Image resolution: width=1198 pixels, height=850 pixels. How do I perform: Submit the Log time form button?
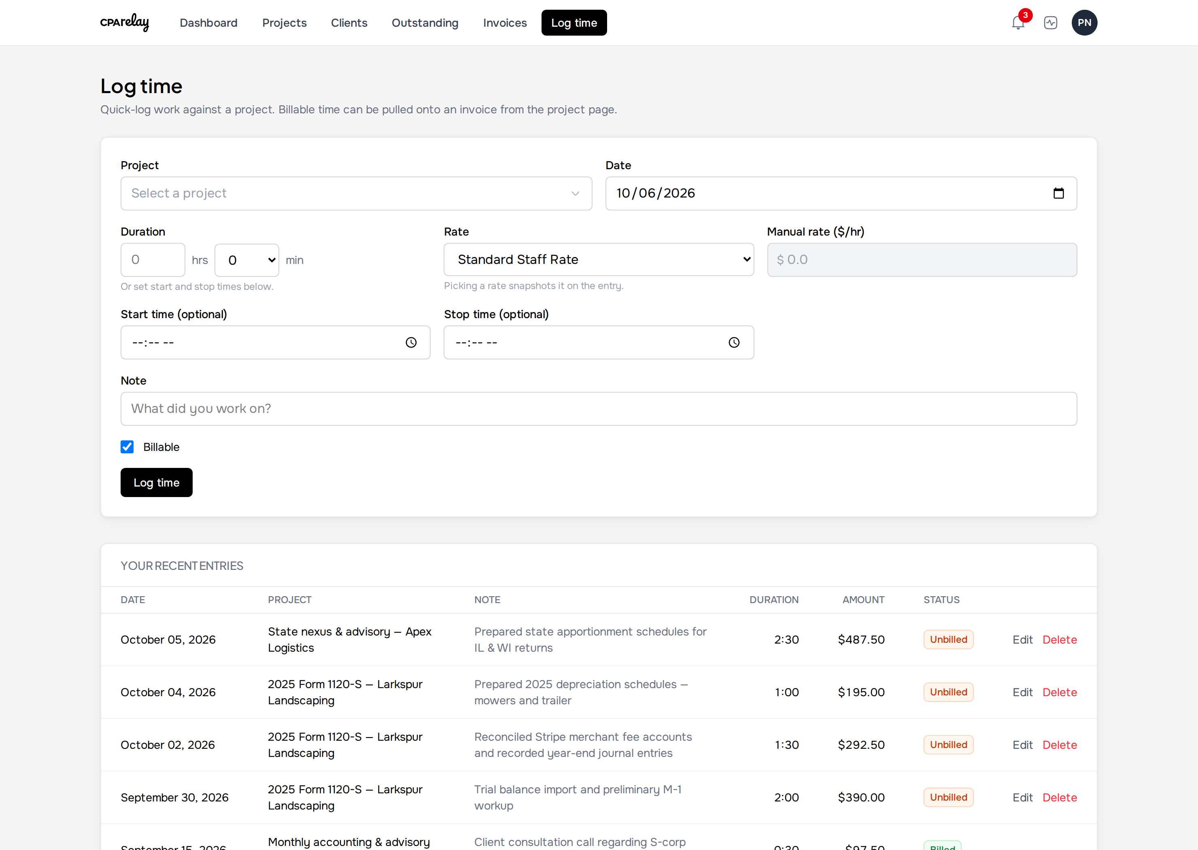pos(157,482)
